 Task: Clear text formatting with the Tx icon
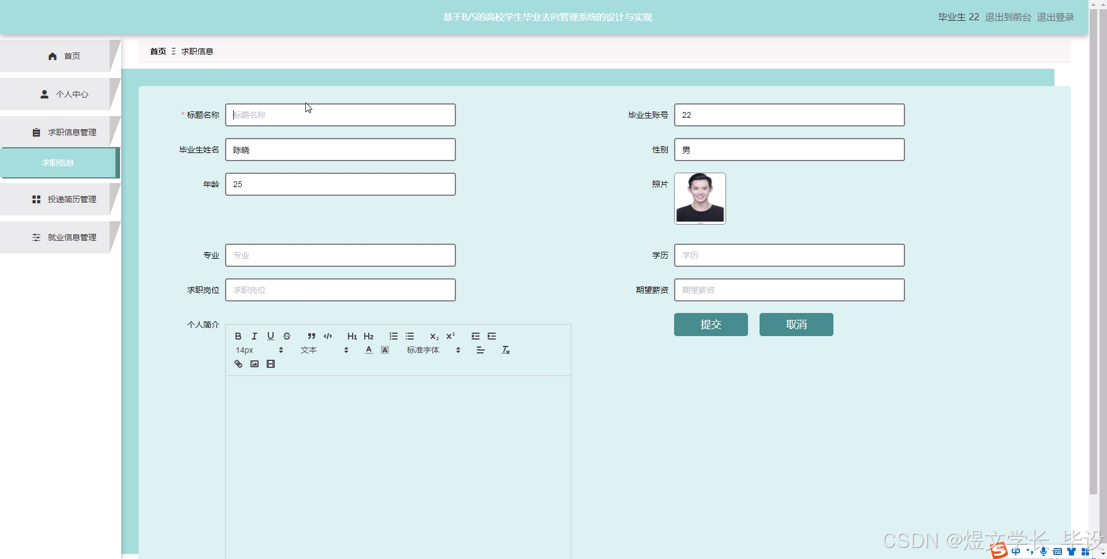(x=505, y=349)
